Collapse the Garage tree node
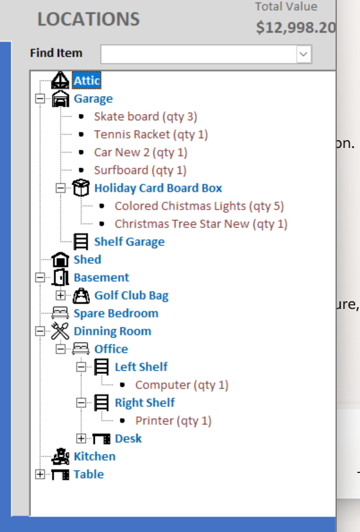The width and height of the screenshot is (360, 532). [40, 99]
